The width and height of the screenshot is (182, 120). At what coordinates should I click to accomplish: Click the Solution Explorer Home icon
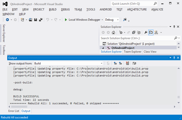point(113,32)
